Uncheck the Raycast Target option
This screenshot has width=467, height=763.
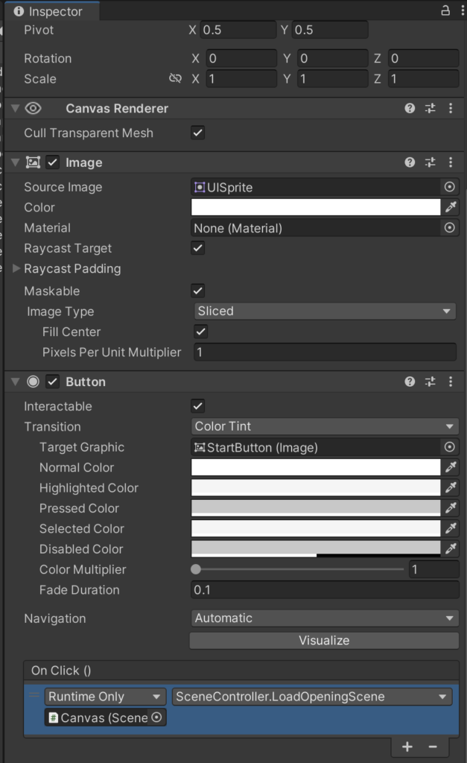pyautogui.click(x=197, y=248)
